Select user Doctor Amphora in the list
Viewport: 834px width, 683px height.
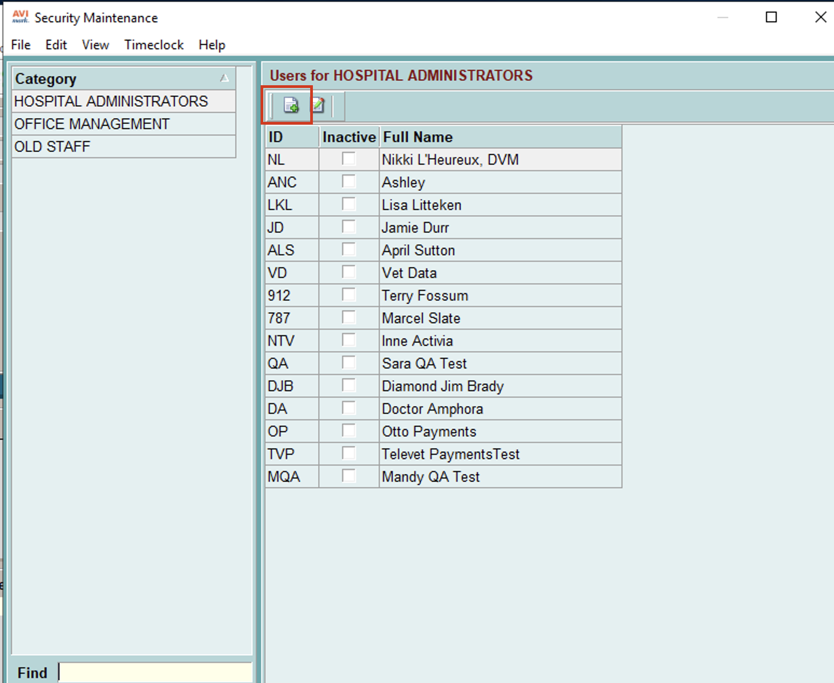432,409
